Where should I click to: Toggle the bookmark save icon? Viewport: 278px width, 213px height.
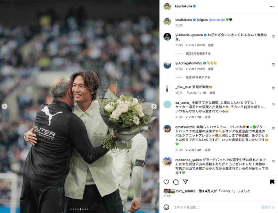272,182
